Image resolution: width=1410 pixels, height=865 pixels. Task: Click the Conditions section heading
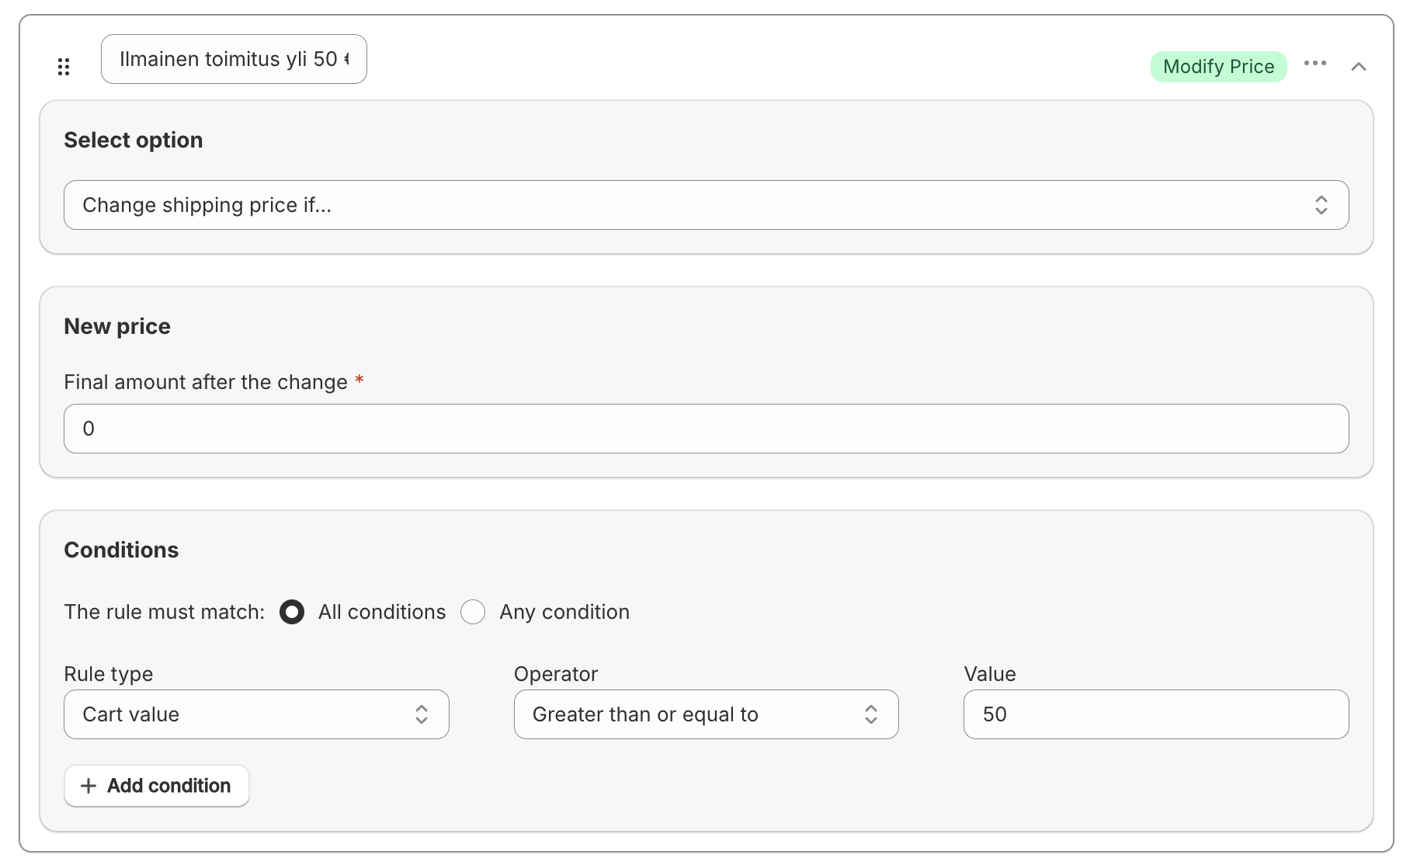point(121,550)
